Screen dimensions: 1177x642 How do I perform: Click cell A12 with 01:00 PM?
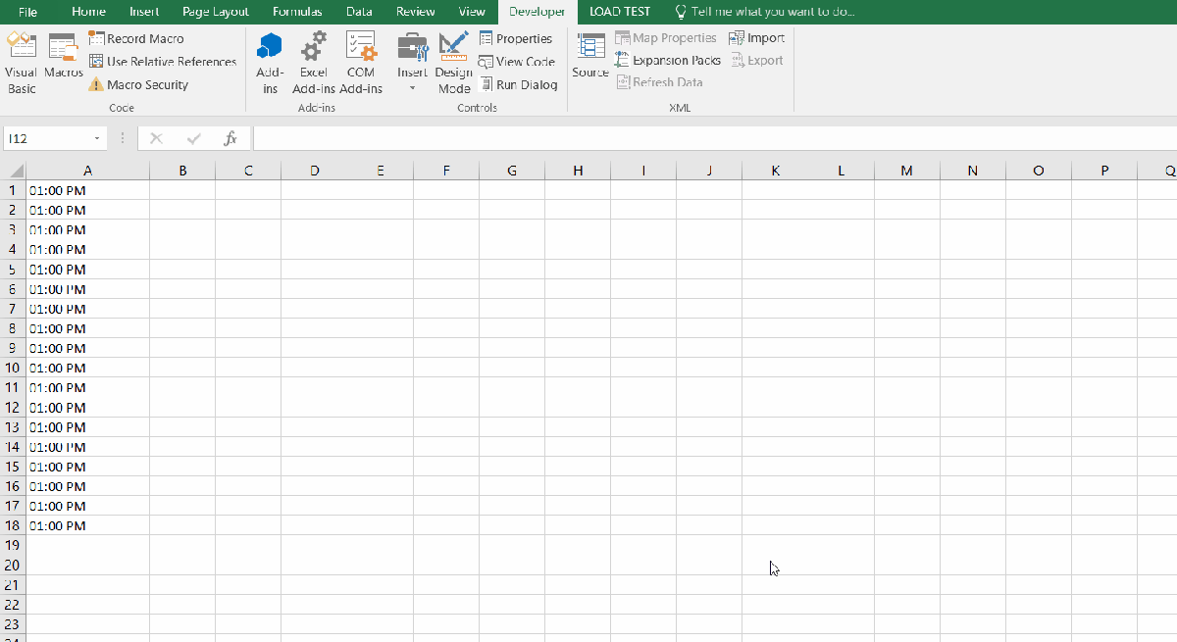point(88,407)
